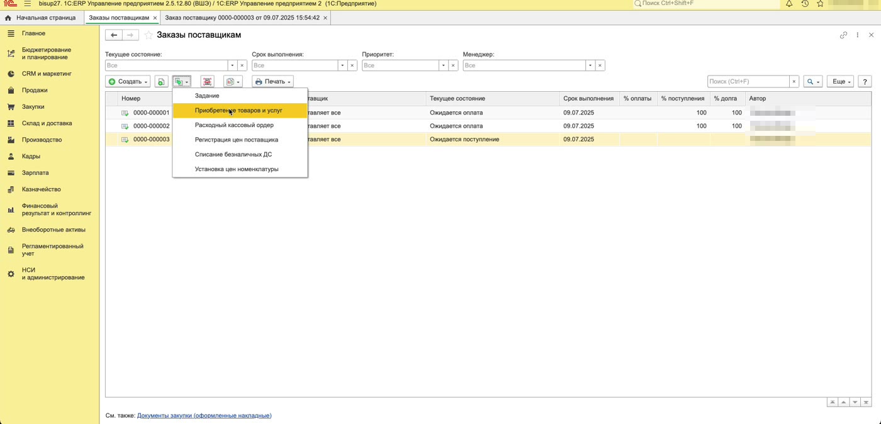This screenshot has width=881, height=424.
Task: Open the history clock icon
Action: point(805,4)
